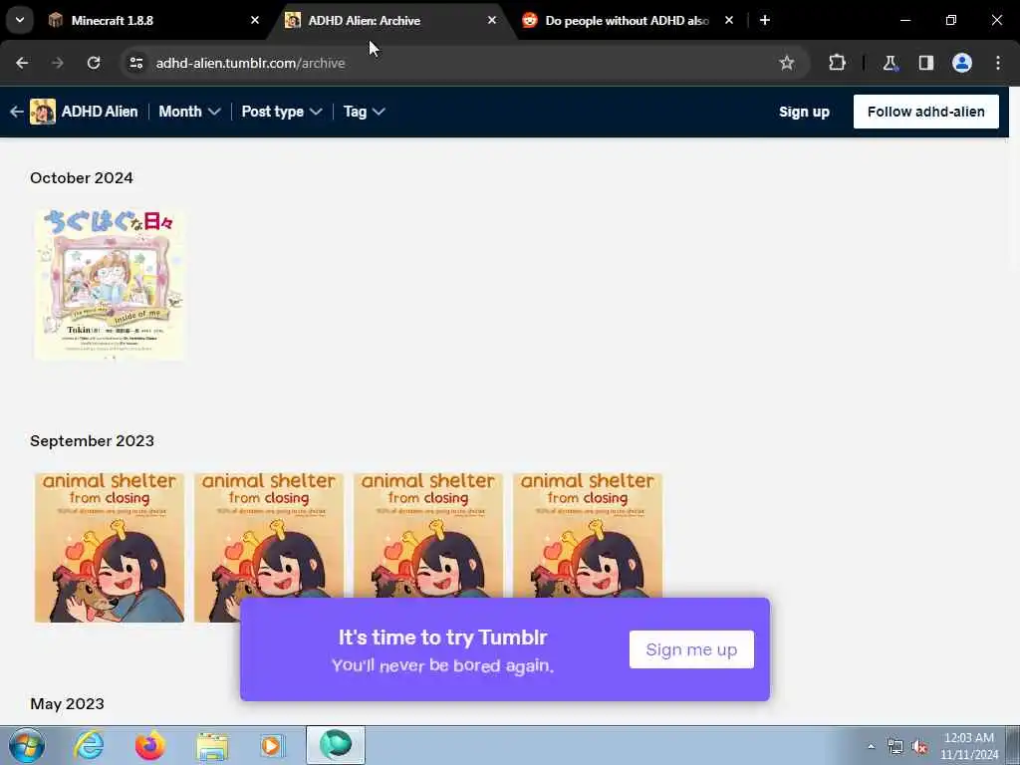Screen dimensions: 1020x765
Task: Open the tab search dropdown arrow
Action: [20, 20]
